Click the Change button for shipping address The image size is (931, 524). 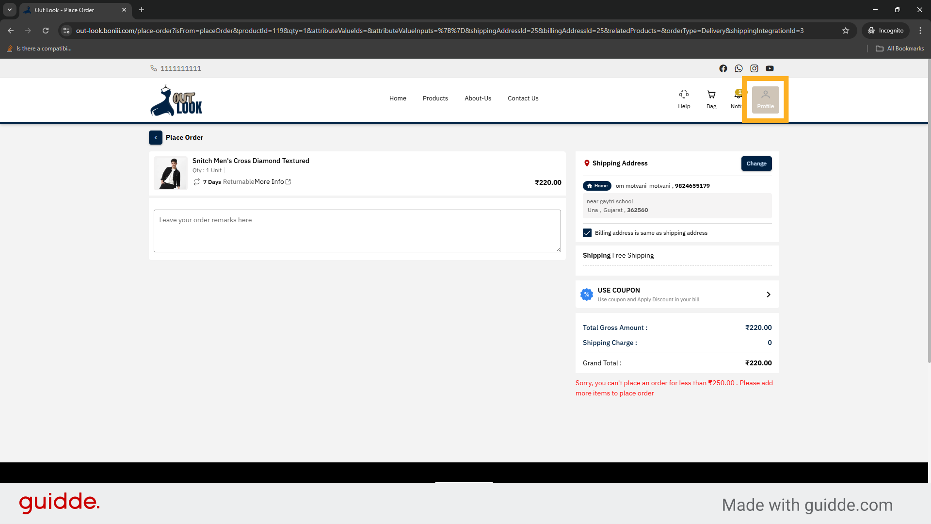pos(756,164)
